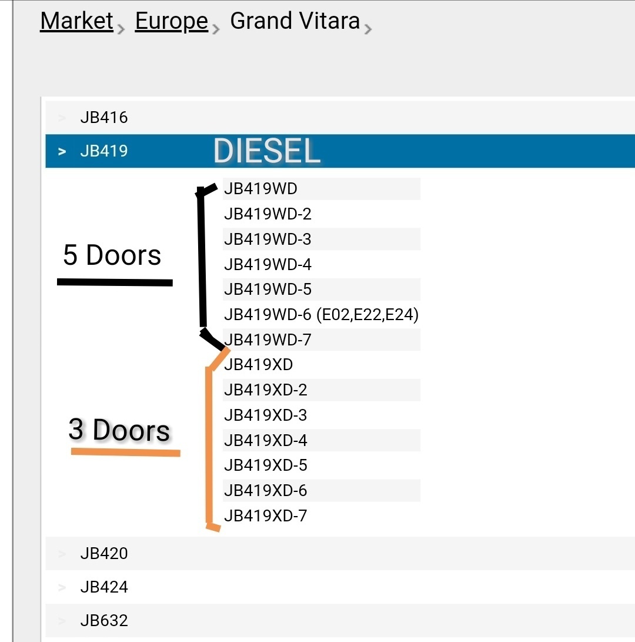Select Grand Vitara in breadcrumb trail
The width and height of the screenshot is (635, 642).
click(295, 21)
